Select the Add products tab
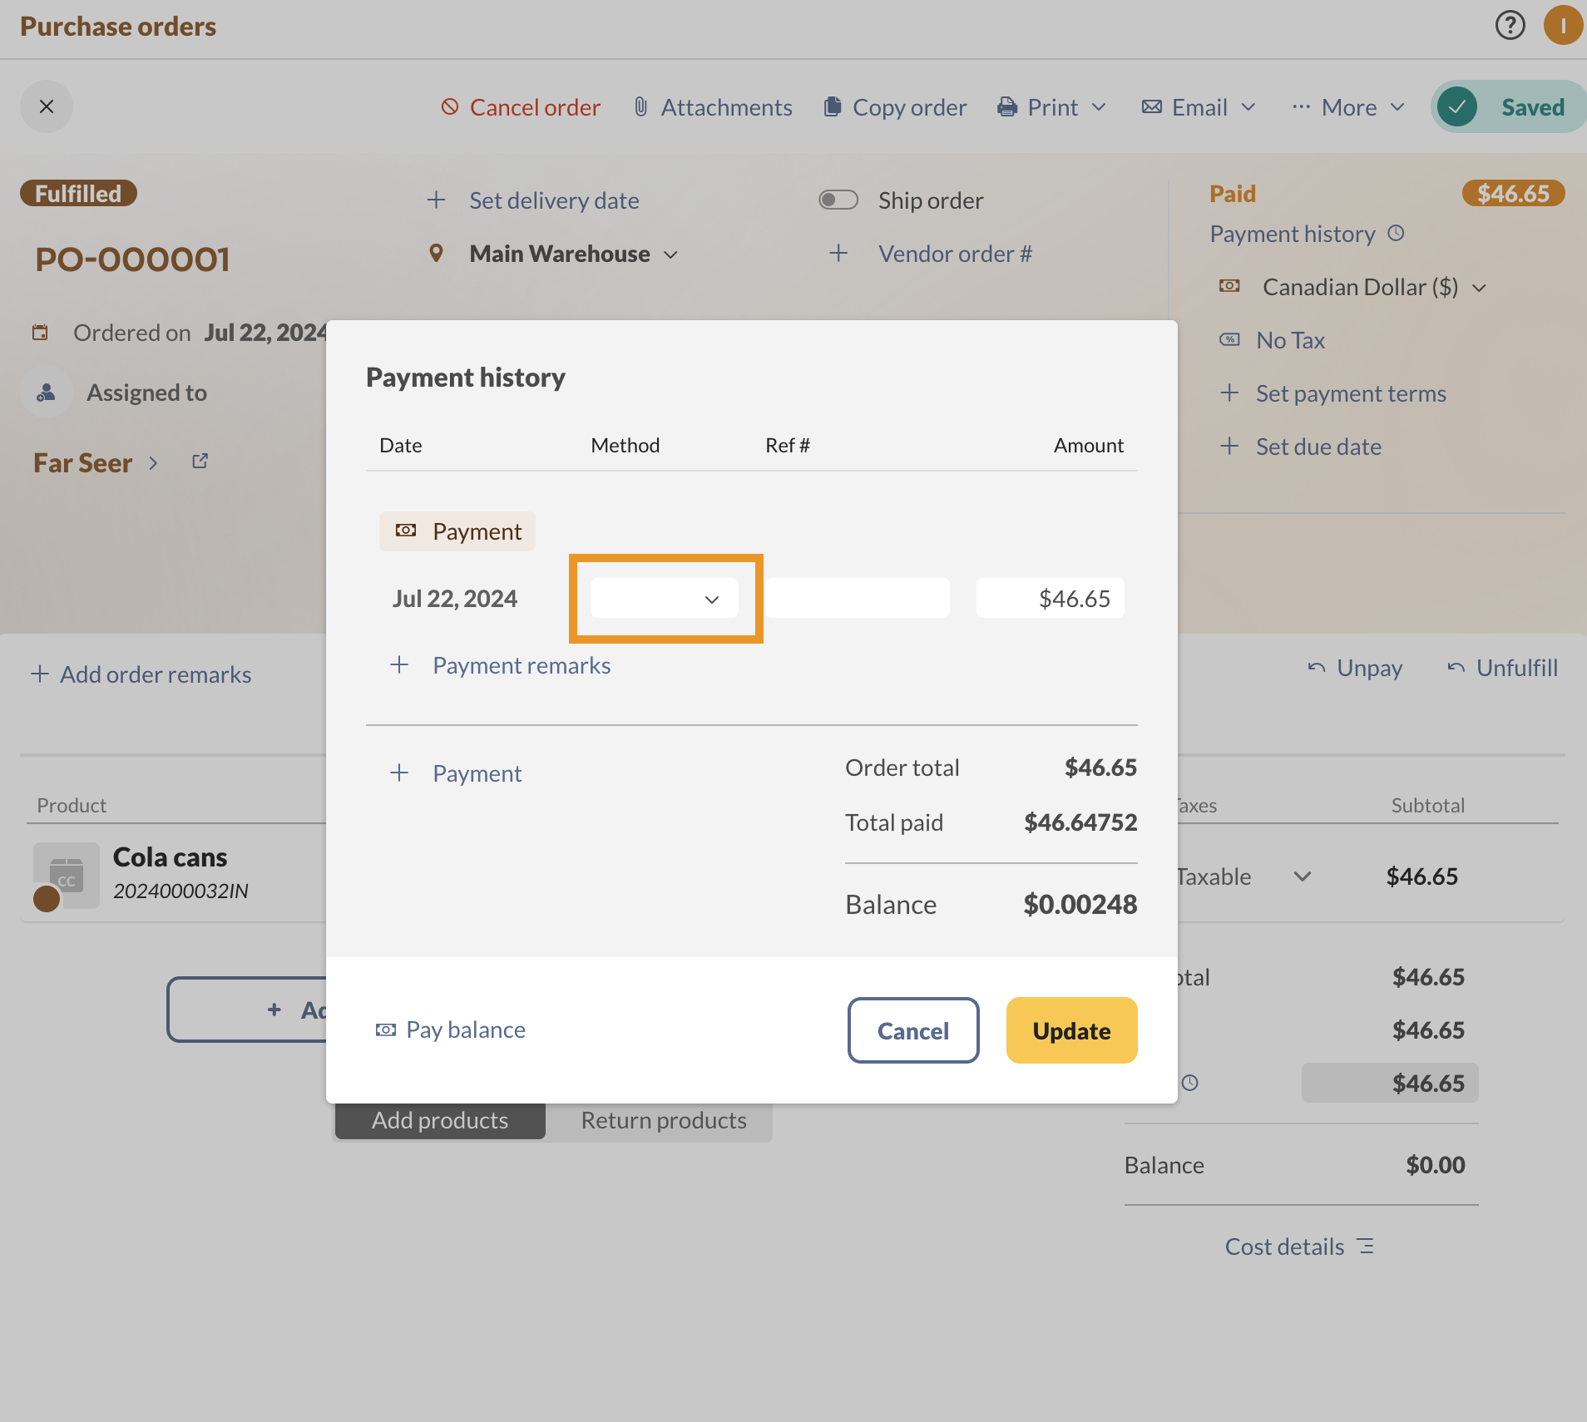This screenshot has height=1422, width=1587. (x=440, y=1120)
